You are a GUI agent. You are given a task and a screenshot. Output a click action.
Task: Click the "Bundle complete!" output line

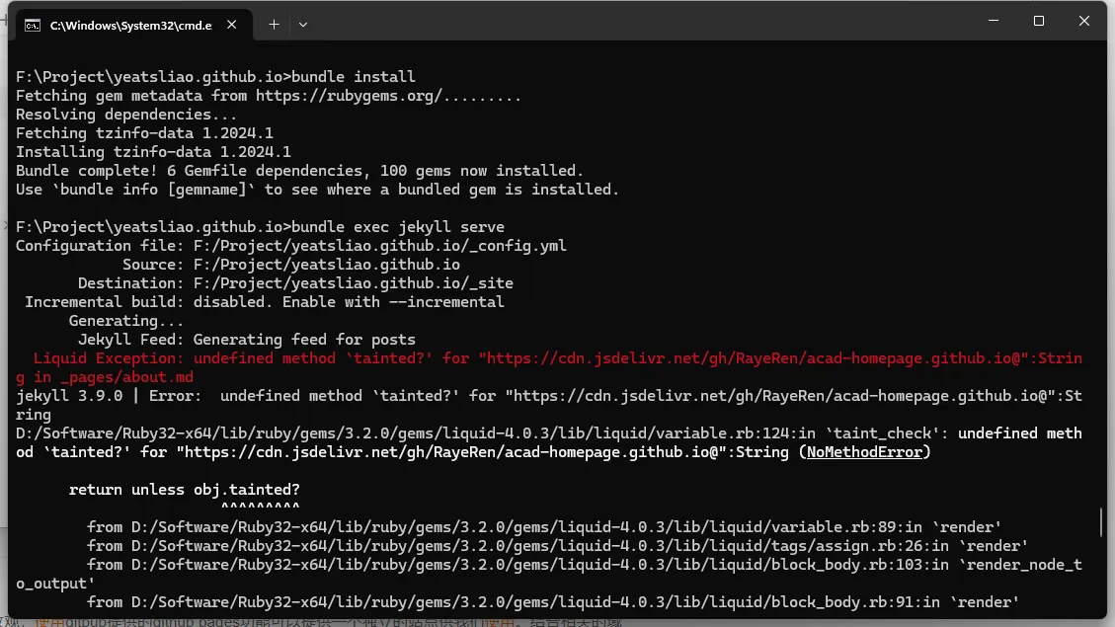pyautogui.click(x=299, y=171)
